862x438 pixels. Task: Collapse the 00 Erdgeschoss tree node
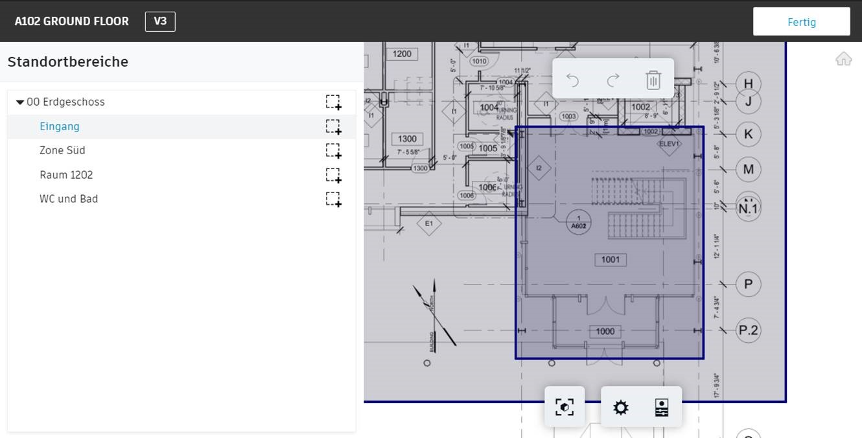point(20,102)
